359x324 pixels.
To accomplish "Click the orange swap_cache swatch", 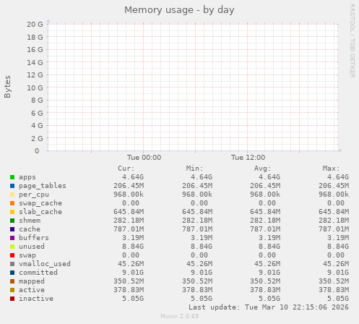I will coord(12,203).
